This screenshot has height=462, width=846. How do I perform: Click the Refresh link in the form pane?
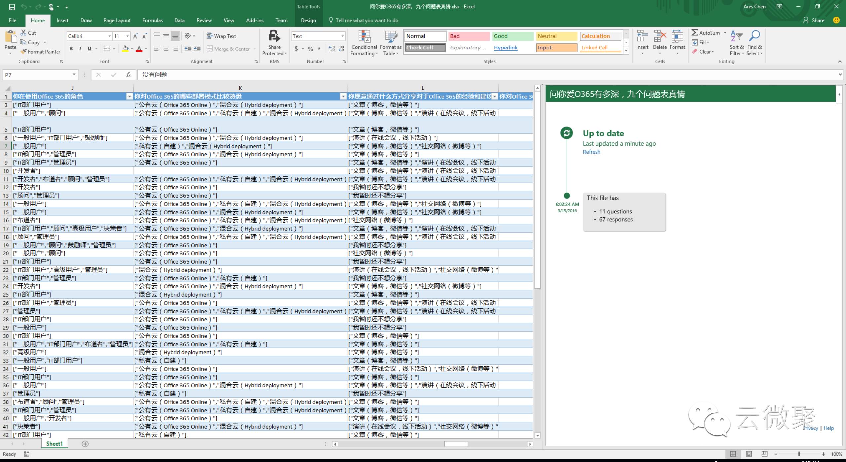(592, 152)
